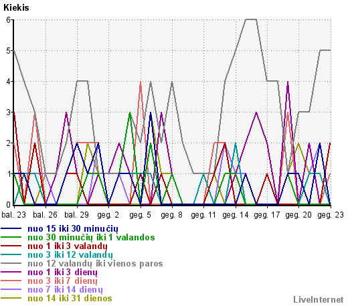Screen dimensions: 348x306
Task: Click the 'nuo 1 iki 3 valandų' legend label
Action: 68,246
